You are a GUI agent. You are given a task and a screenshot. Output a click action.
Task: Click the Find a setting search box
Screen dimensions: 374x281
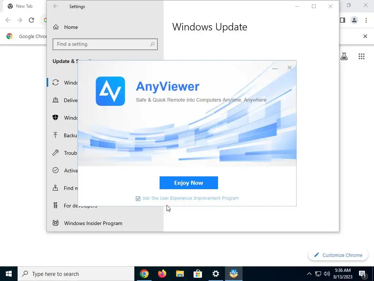(105, 44)
